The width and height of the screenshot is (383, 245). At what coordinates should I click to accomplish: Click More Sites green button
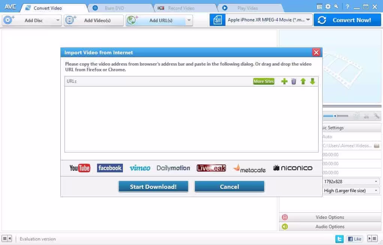point(263,81)
